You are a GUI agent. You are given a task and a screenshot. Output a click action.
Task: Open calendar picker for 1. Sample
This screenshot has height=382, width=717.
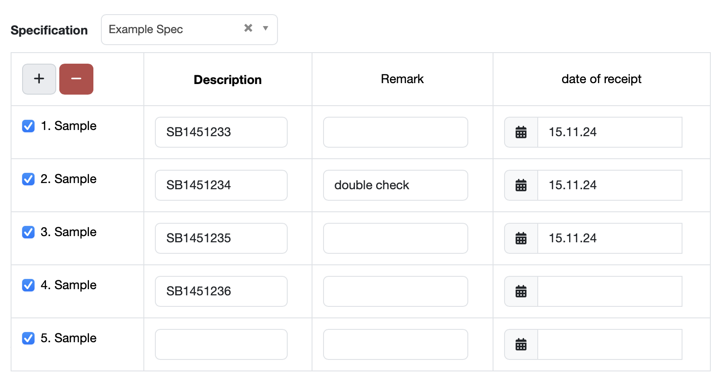[521, 132]
